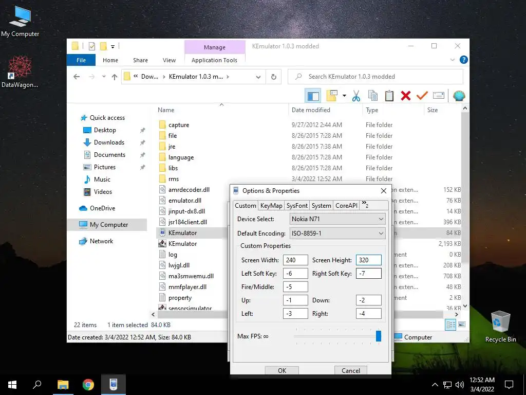Image resolution: width=526 pixels, height=395 pixels.
Task: Open the notification center icon
Action: tap(509, 385)
